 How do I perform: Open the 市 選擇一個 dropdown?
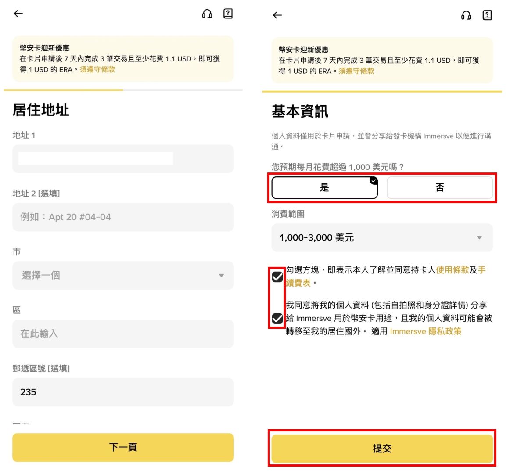point(123,275)
